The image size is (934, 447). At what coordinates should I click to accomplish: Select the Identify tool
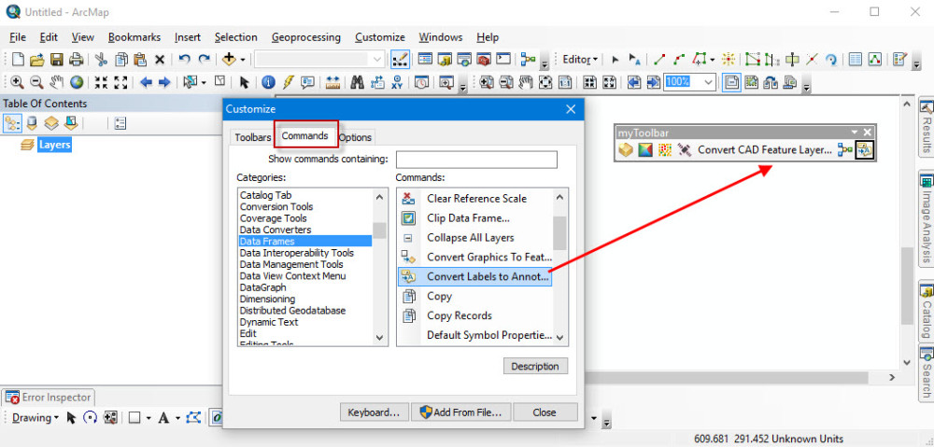(269, 82)
